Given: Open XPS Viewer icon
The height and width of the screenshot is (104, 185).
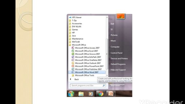Looking at the screenshot, I should click(70, 17).
